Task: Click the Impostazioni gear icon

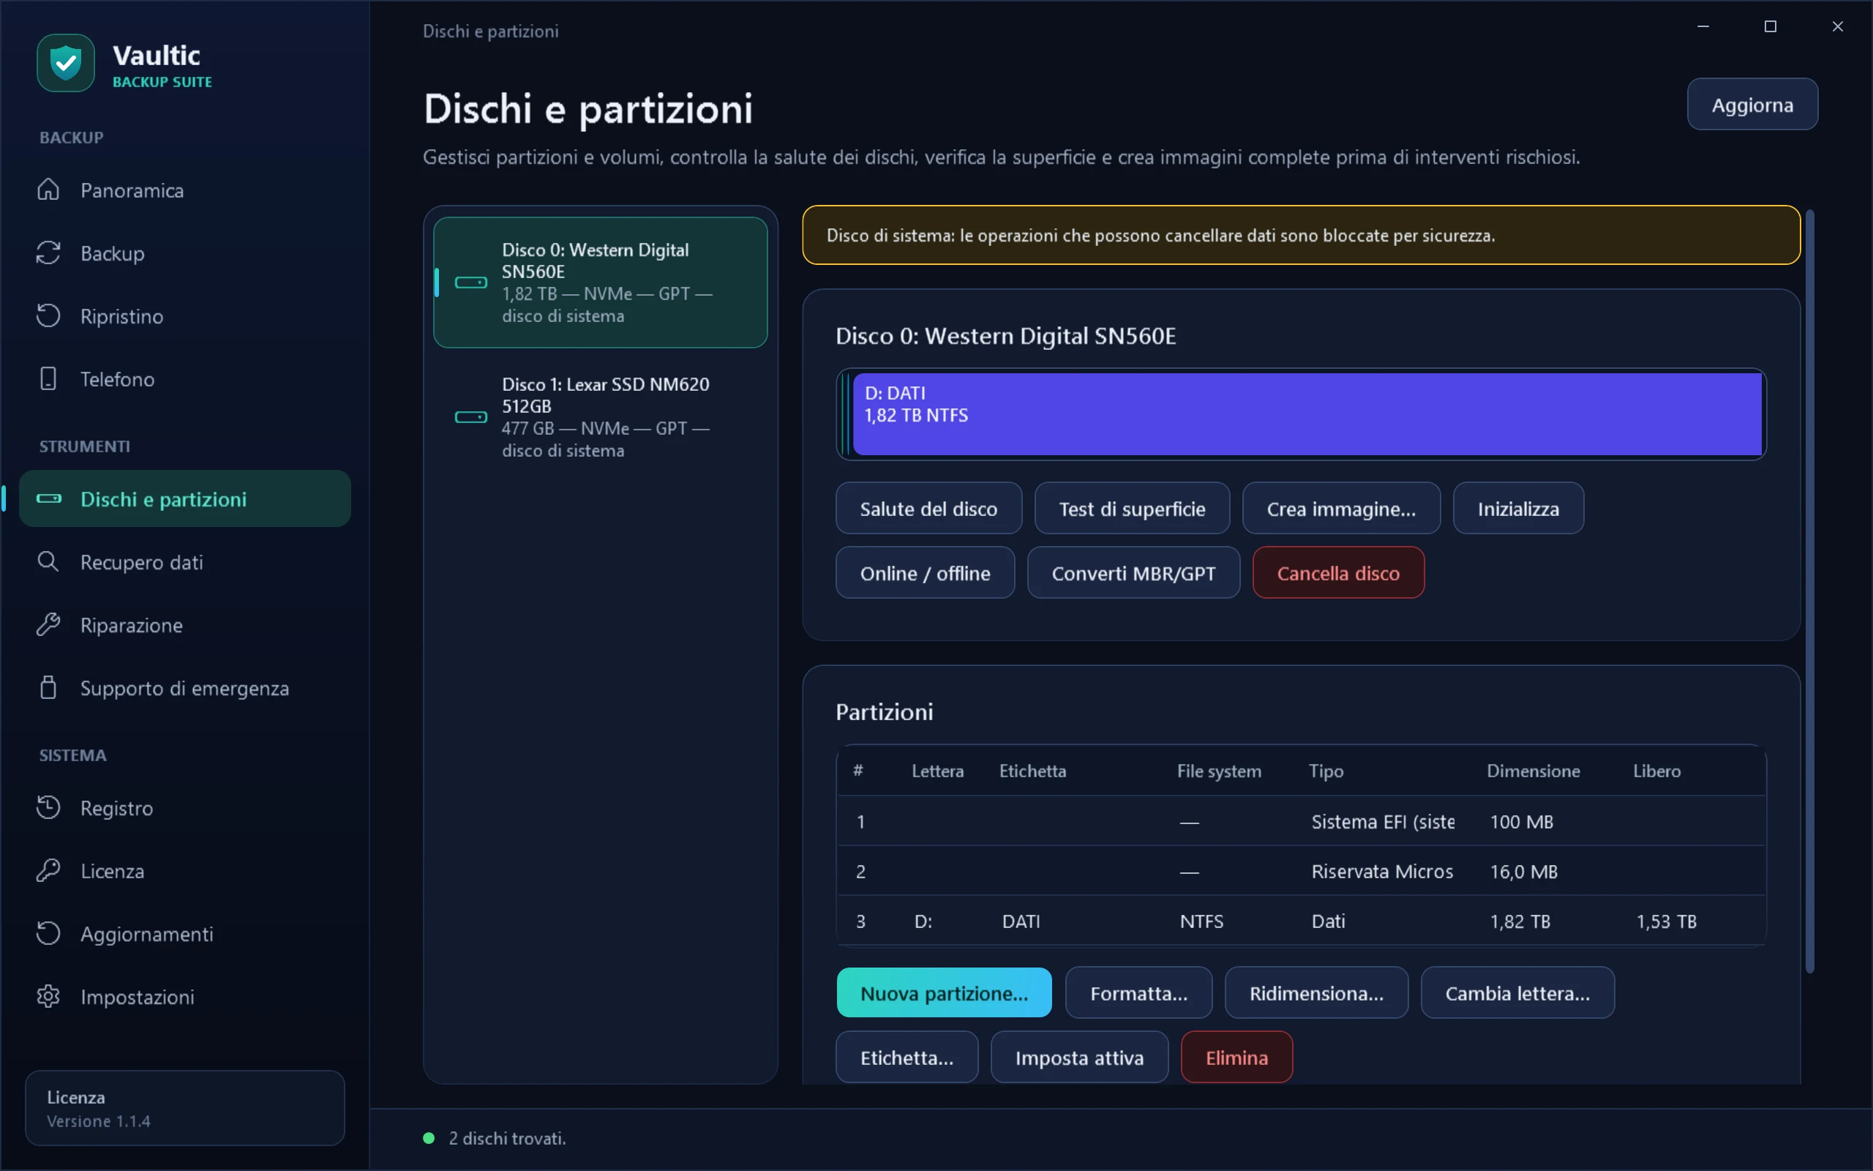Action: [x=48, y=996]
